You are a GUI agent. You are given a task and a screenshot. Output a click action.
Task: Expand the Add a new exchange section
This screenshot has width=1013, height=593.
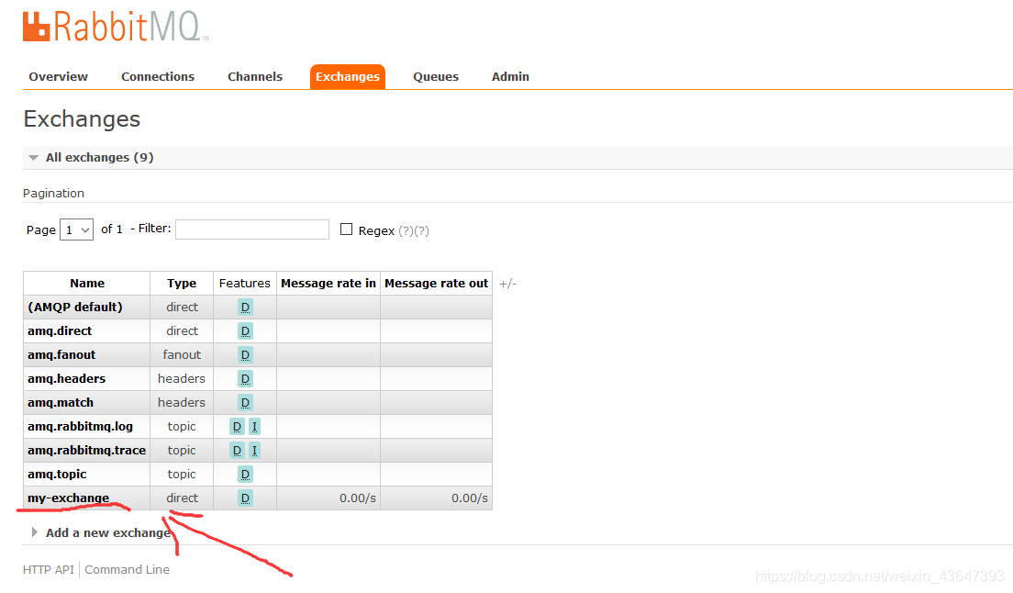(x=102, y=533)
